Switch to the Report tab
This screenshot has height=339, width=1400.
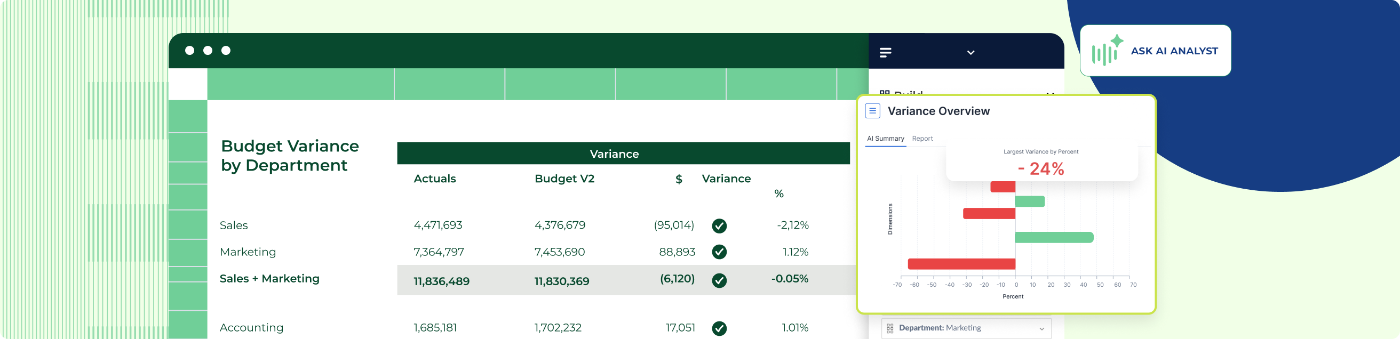pos(922,139)
